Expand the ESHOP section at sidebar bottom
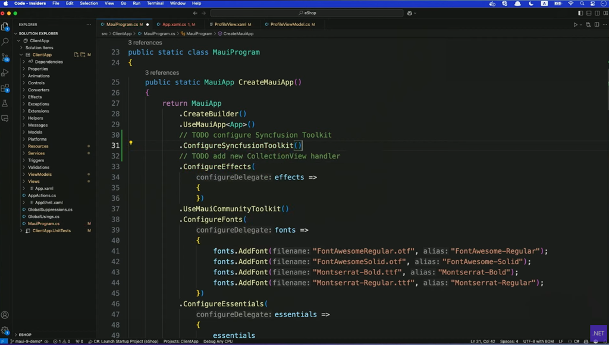Screen dimensions: 609x345 click(25, 335)
